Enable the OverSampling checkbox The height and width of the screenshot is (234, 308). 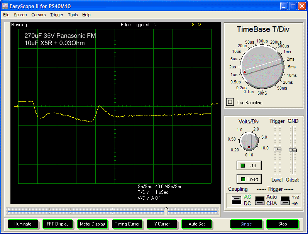(x=230, y=102)
